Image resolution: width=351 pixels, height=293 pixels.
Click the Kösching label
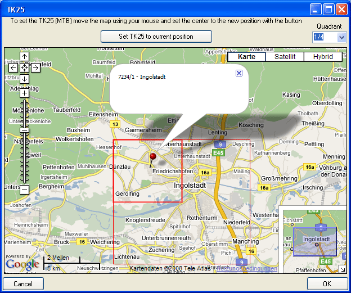click(x=251, y=125)
